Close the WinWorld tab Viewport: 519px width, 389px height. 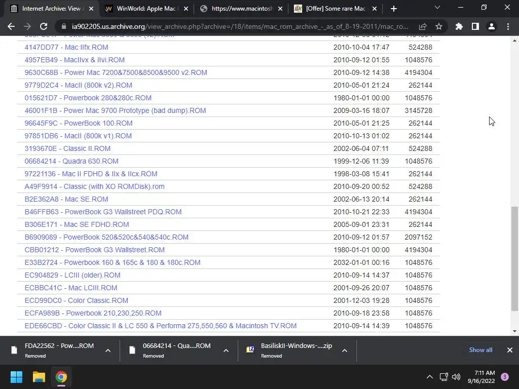186,9
